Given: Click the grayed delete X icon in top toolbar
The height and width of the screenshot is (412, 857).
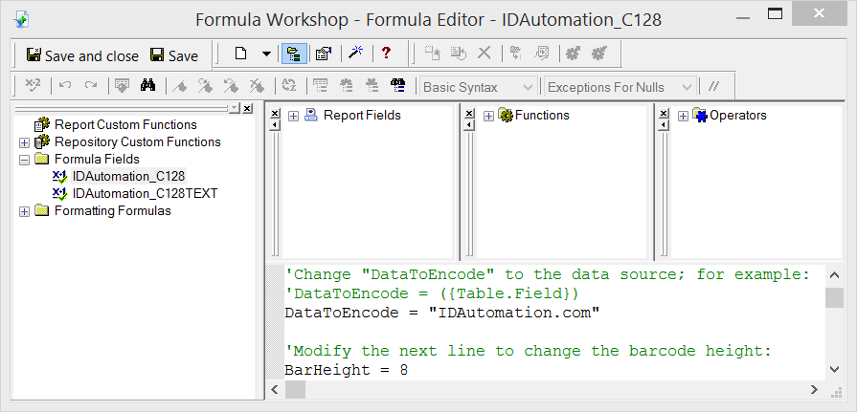Looking at the screenshot, I should click(x=485, y=53).
